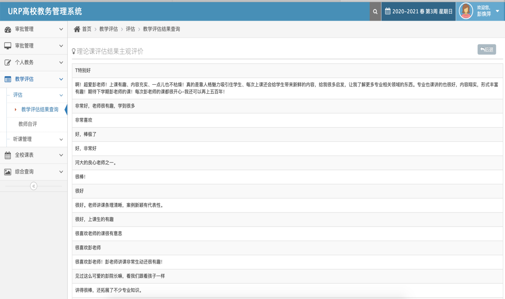This screenshot has height=299, width=505.
Task: Select 教师自评 in the sidebar
Action: coord(28,124)
